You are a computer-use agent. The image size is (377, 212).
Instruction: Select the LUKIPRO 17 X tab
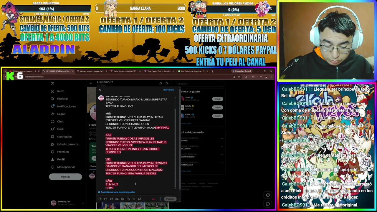point(58,71)
